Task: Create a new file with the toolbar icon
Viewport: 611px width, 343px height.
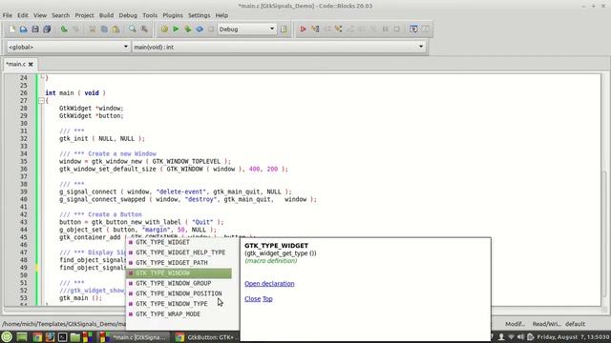Action: [12, 30]
